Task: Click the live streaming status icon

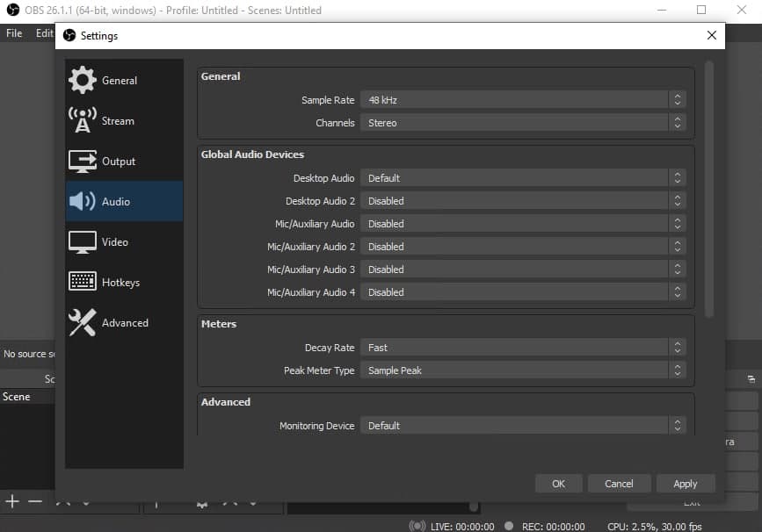Action: [x=417, y=526]
